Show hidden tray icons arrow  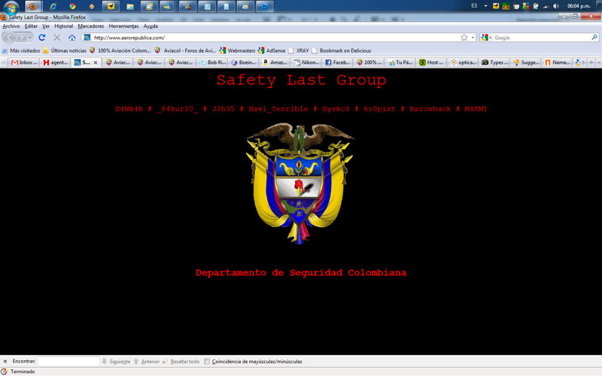coord(485,6)
